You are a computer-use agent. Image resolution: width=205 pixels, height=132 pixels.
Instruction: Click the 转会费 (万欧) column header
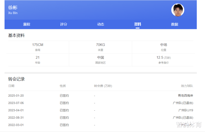pyautogui.click(x=103, y=86)
